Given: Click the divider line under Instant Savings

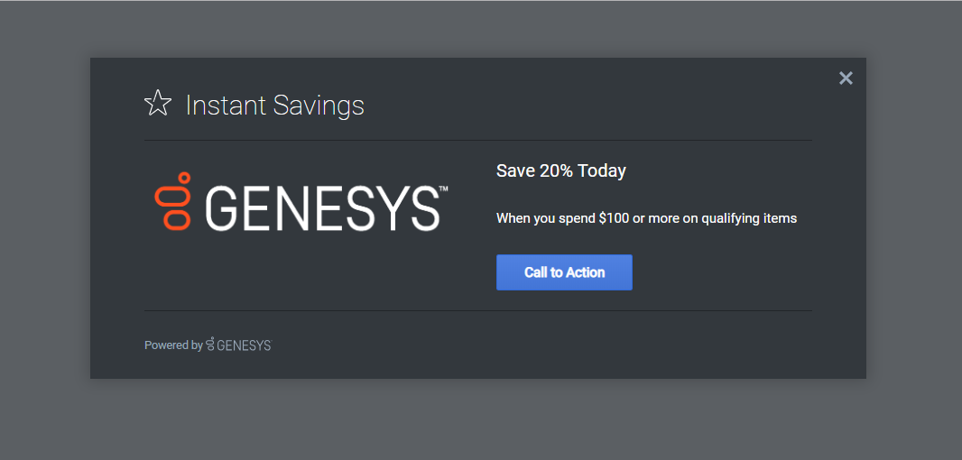Looking at the screenshot, I should coord(478,141).
